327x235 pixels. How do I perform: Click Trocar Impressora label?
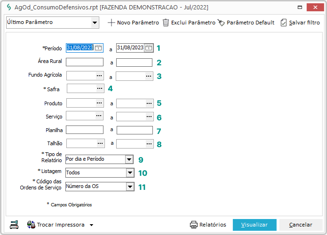click(61, 225)
